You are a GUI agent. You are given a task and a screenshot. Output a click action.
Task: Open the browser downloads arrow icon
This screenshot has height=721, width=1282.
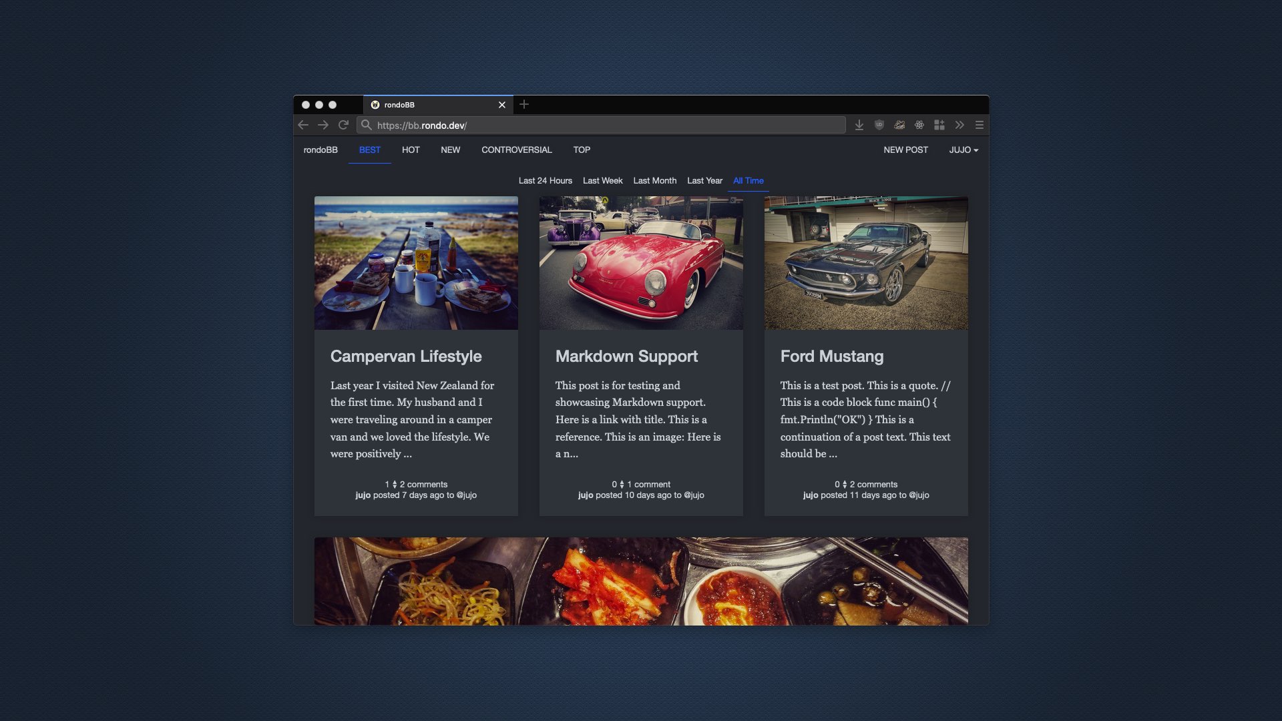pyautogui.click(x=859, y=125)
